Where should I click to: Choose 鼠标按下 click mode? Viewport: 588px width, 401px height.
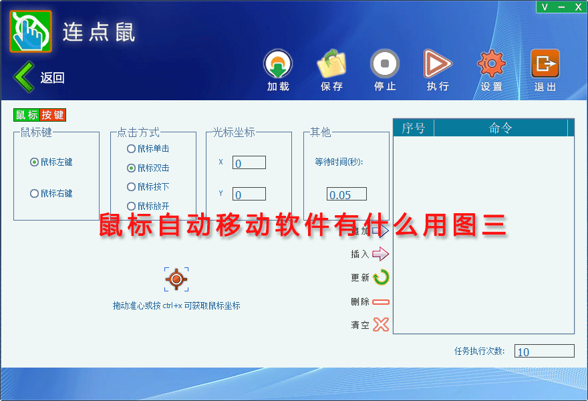[131, 187]
